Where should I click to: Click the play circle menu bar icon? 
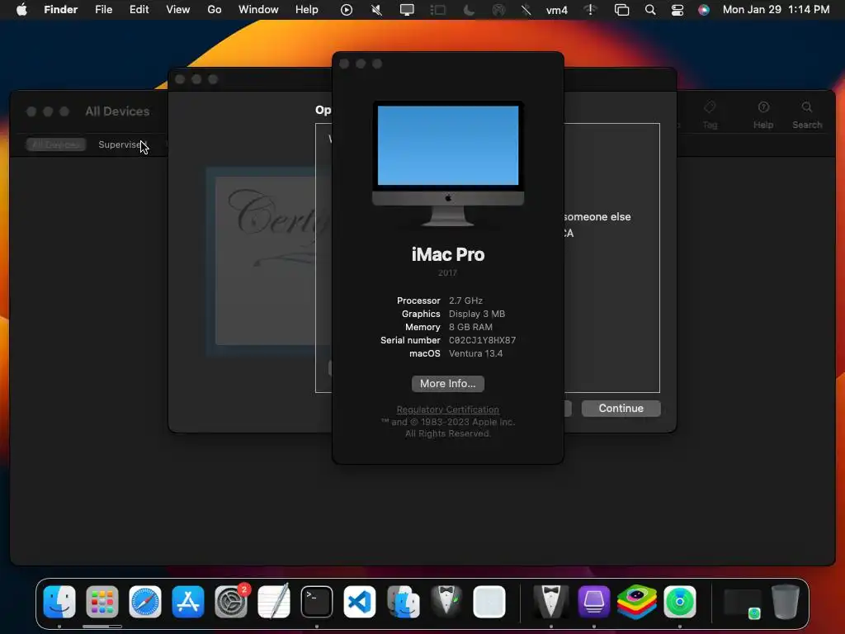[347, 10]
